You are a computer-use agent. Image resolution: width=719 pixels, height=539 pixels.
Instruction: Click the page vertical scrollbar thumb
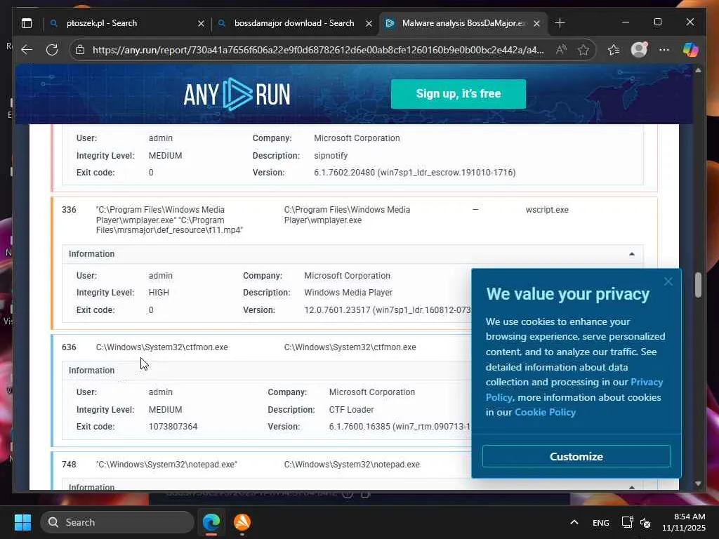pos(698,285)
